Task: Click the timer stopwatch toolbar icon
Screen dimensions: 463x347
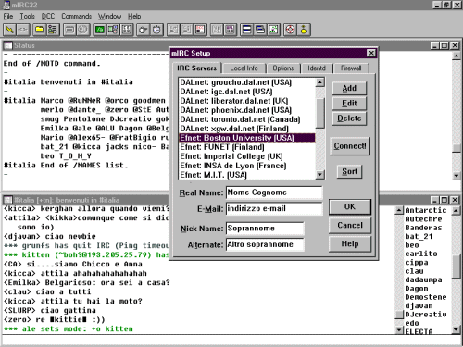Action: tap(156, 30)
